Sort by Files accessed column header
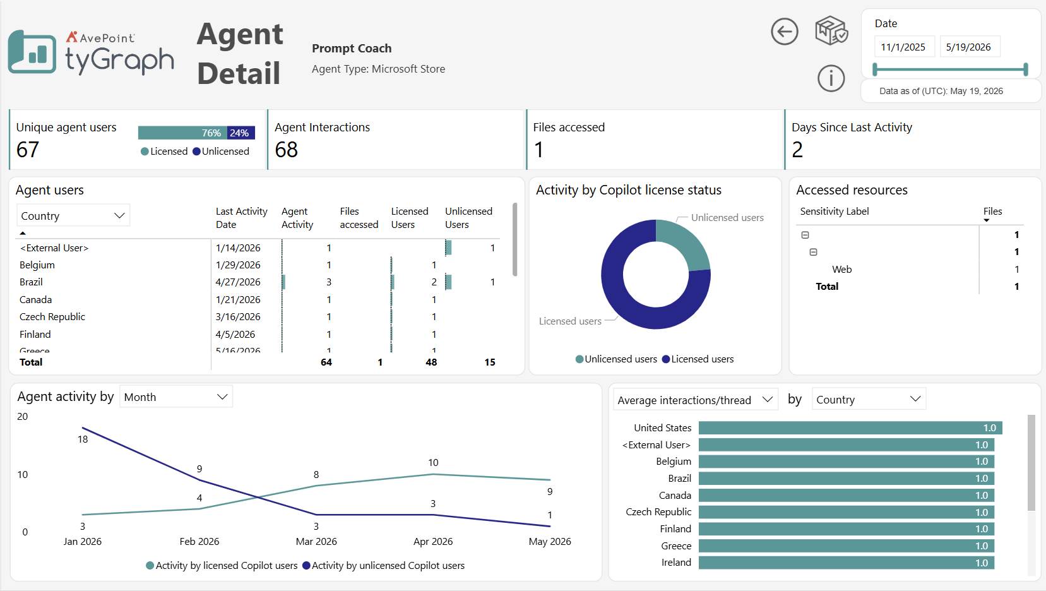This screenshot has width=1046, height=591. coord(359,218)
